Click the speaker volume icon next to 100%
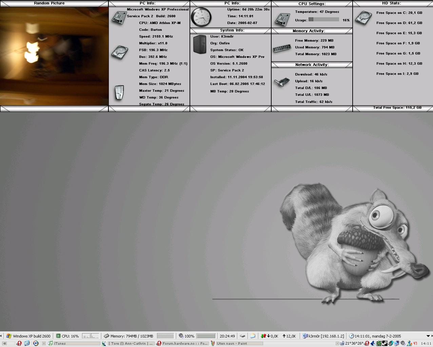 tap(181, 336)
